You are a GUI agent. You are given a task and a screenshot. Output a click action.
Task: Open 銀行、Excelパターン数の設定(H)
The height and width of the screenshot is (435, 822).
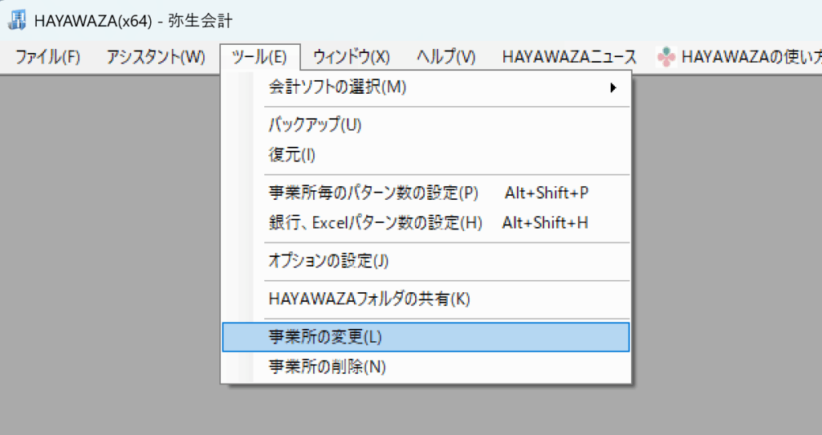point(376,222)
